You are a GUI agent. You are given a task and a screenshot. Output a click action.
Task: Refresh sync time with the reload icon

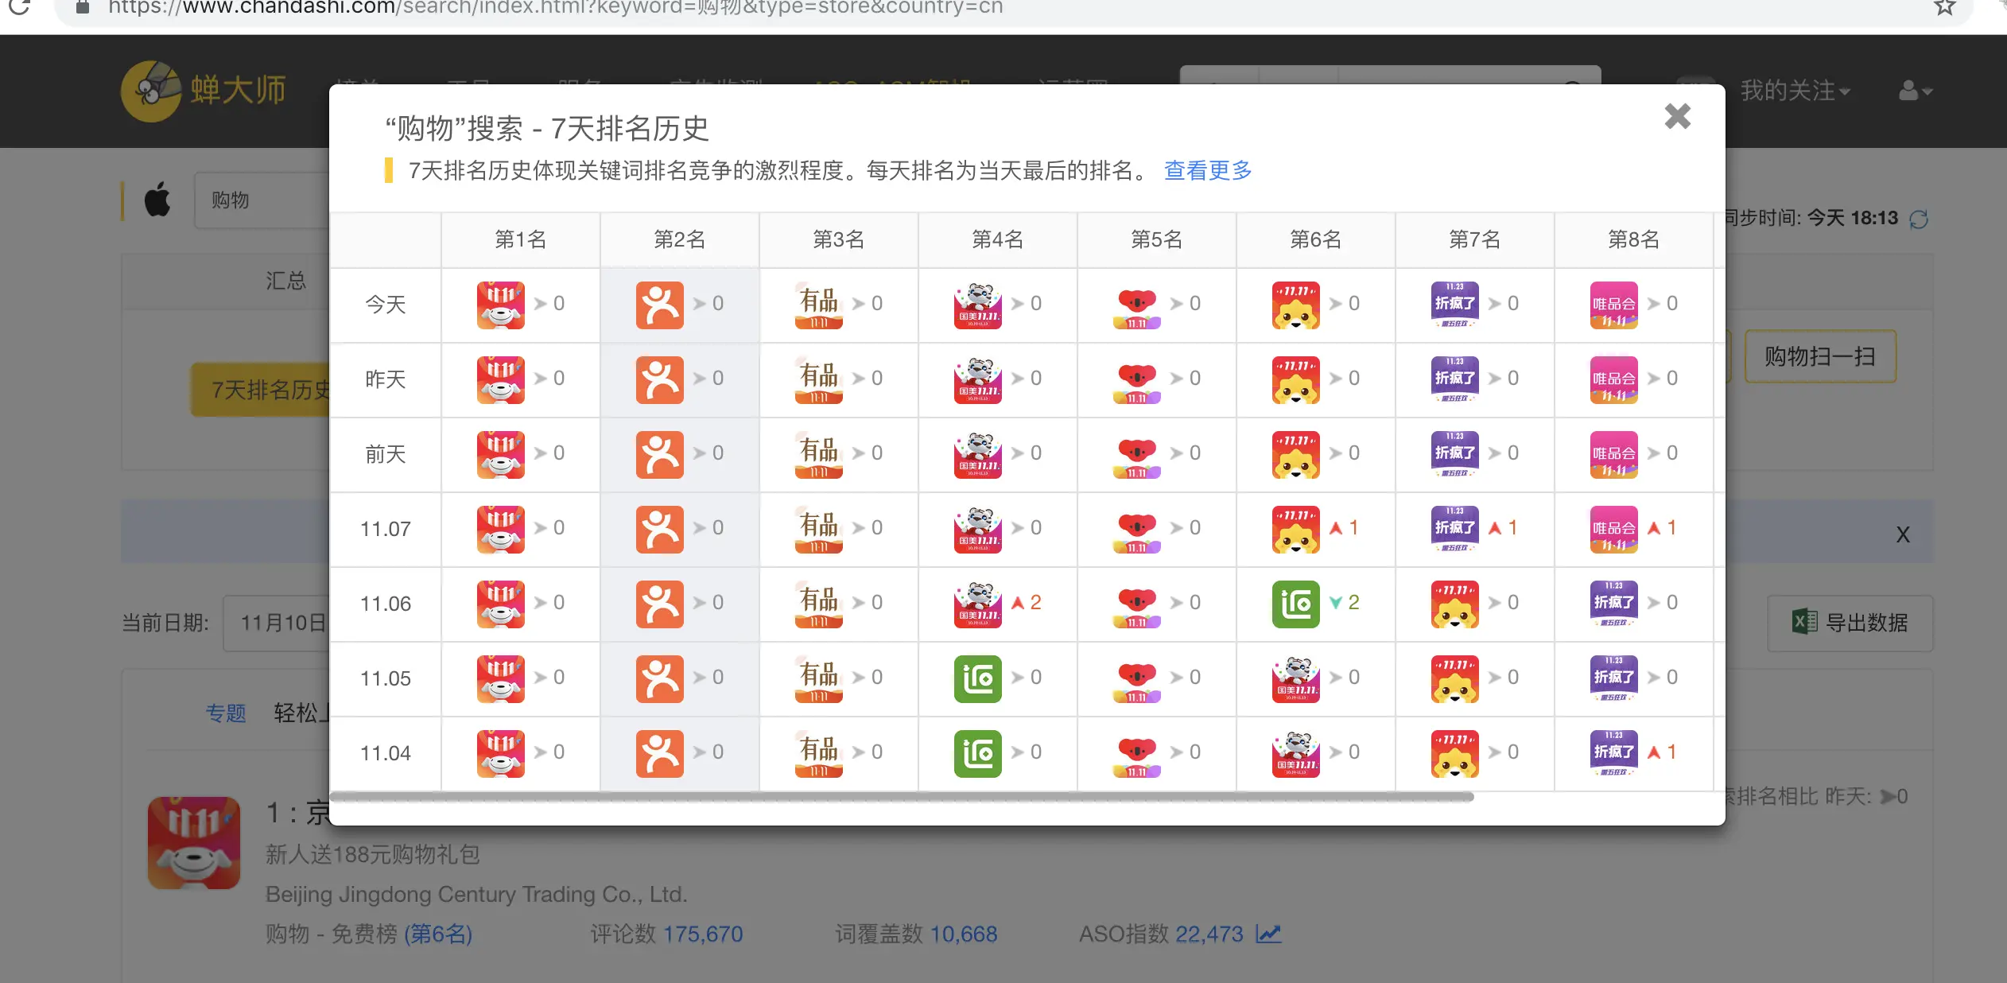point(1918,218)
